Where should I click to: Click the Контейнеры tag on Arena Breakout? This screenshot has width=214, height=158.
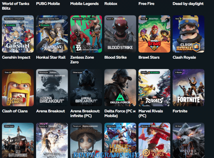click(60, 76)
